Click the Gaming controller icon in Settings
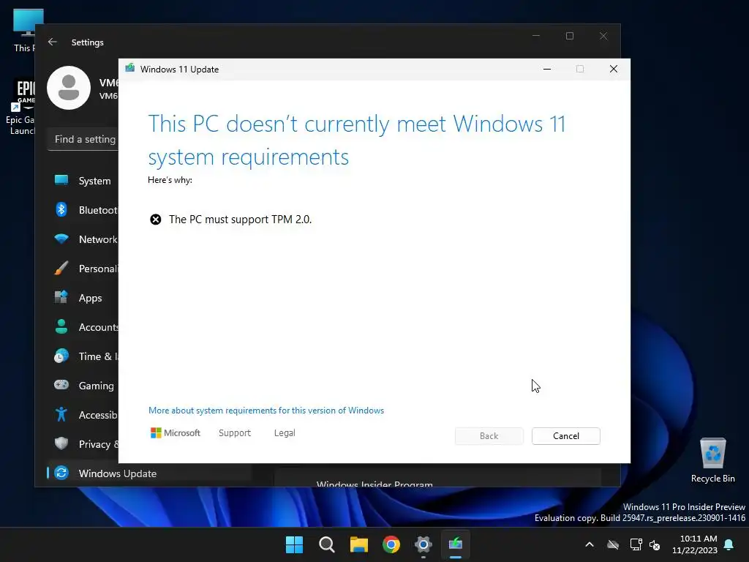The image size is (749, 562). (61, 385)
